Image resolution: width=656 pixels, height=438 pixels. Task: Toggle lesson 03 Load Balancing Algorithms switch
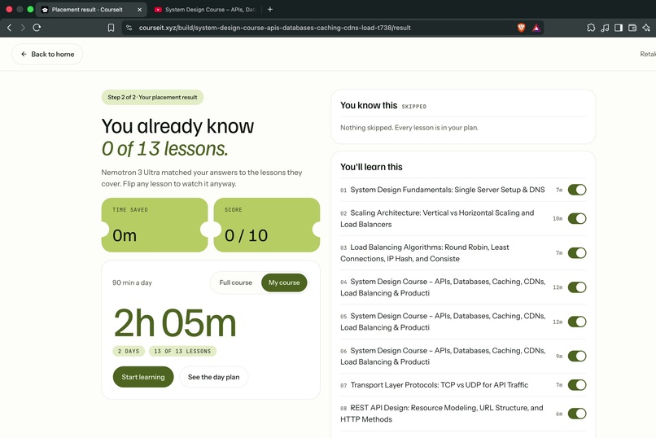[577, 252]
